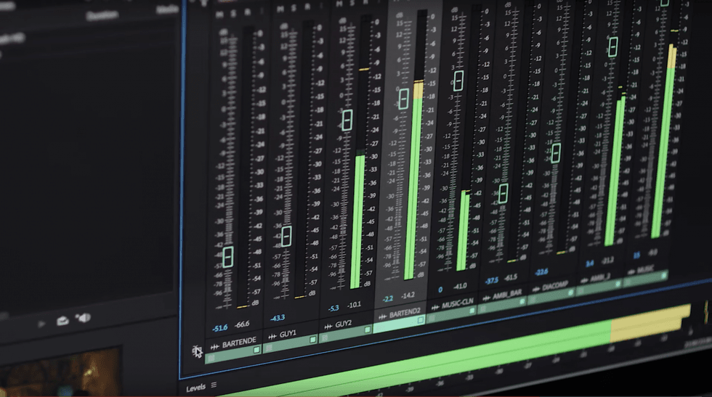The width and height of the screenshot is (712, 397).
Task: Select the BARTEND2 track name
Action: click(405, 313)
